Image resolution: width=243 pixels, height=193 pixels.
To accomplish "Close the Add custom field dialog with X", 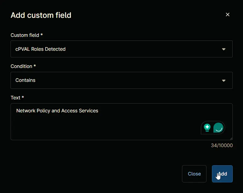I will point(228,14).
